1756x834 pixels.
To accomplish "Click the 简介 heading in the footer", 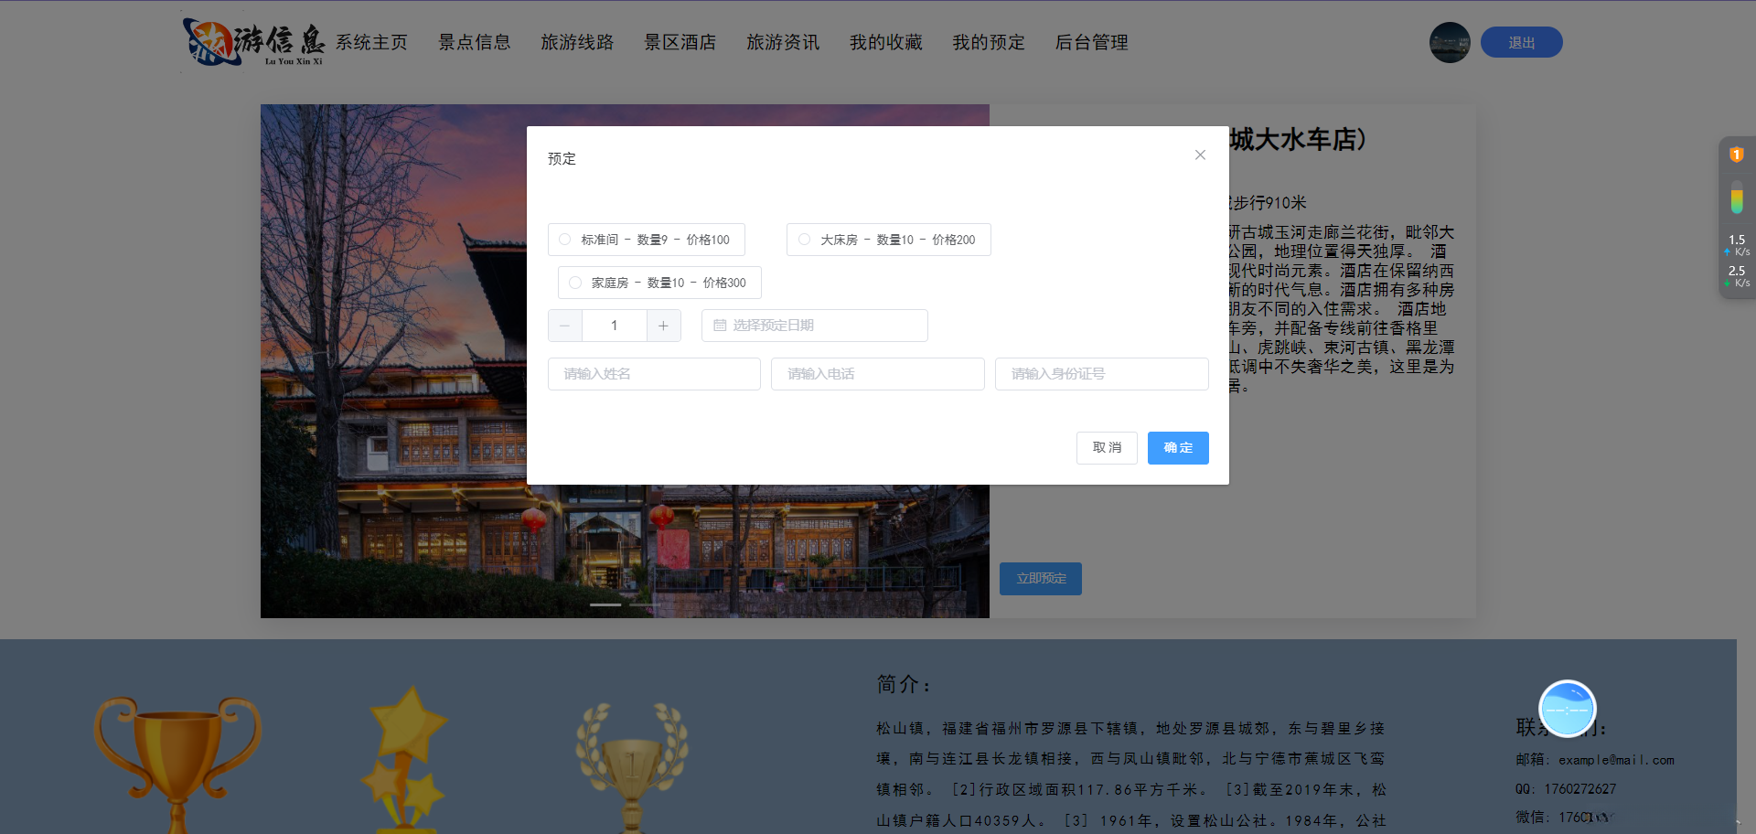I will (905, 684).
